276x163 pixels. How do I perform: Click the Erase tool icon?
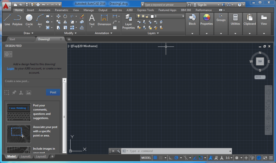[x=82, y=16]
